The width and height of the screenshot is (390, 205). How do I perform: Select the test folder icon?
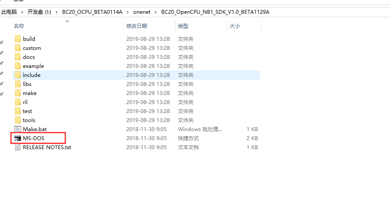(x=18, y=111)
